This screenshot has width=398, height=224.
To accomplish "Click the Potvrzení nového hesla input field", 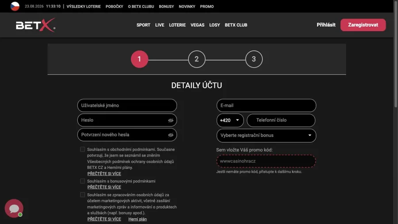I will pyautogui.click(x=127, y=135).
